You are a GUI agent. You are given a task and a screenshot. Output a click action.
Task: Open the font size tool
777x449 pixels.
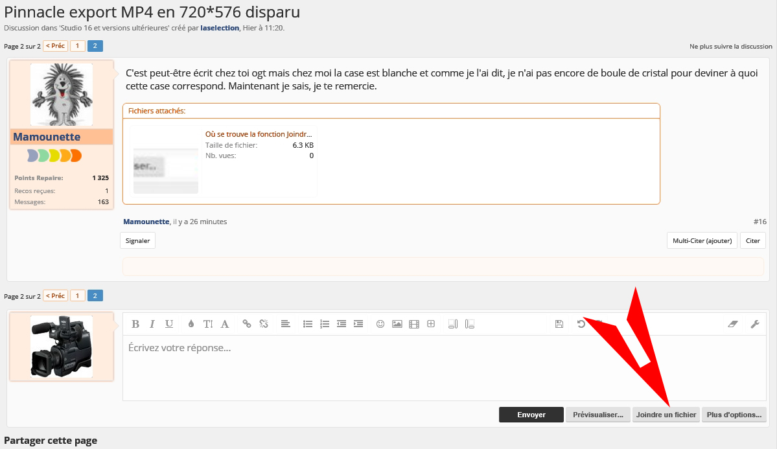(208, 324)
